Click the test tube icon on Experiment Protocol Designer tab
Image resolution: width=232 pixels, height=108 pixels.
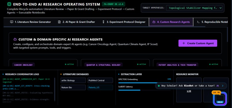point(103,22)
